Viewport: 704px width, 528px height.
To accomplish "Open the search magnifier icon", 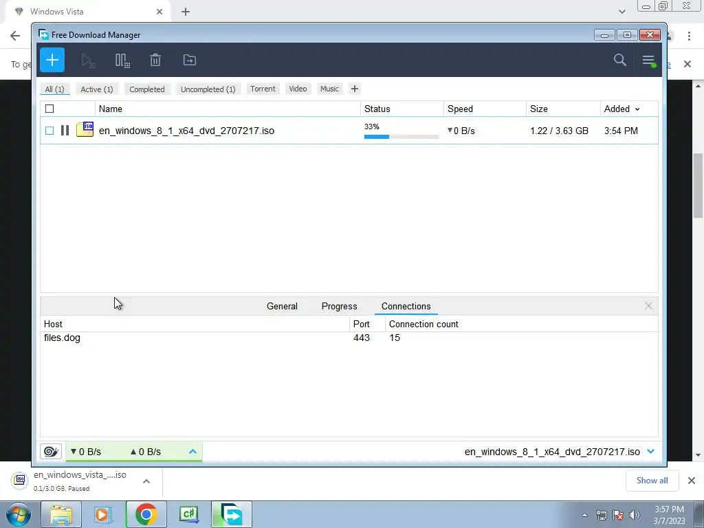I will tap(619, 60).
